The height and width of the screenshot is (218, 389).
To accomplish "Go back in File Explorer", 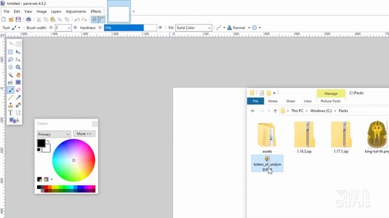I will [x=253, y=111].
